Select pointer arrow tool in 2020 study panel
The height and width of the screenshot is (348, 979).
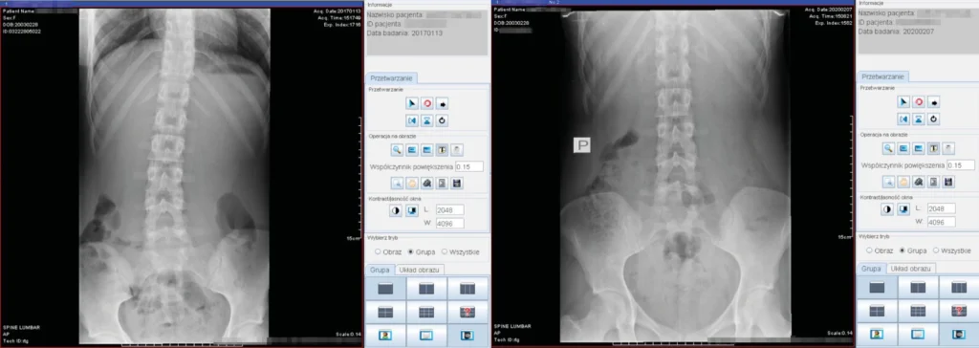pyautogui.click(x=903, y=102)
